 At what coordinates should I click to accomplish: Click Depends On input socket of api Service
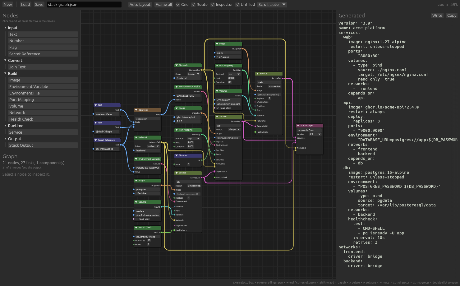pyautogui.click(x=214, y=172)
